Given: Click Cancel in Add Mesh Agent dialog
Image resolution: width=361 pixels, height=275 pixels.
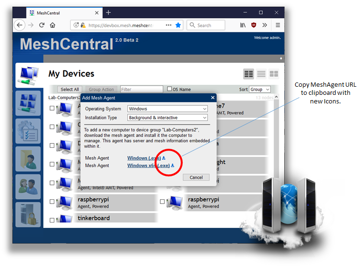Looking at the screenshot, I should pos(196,177).
